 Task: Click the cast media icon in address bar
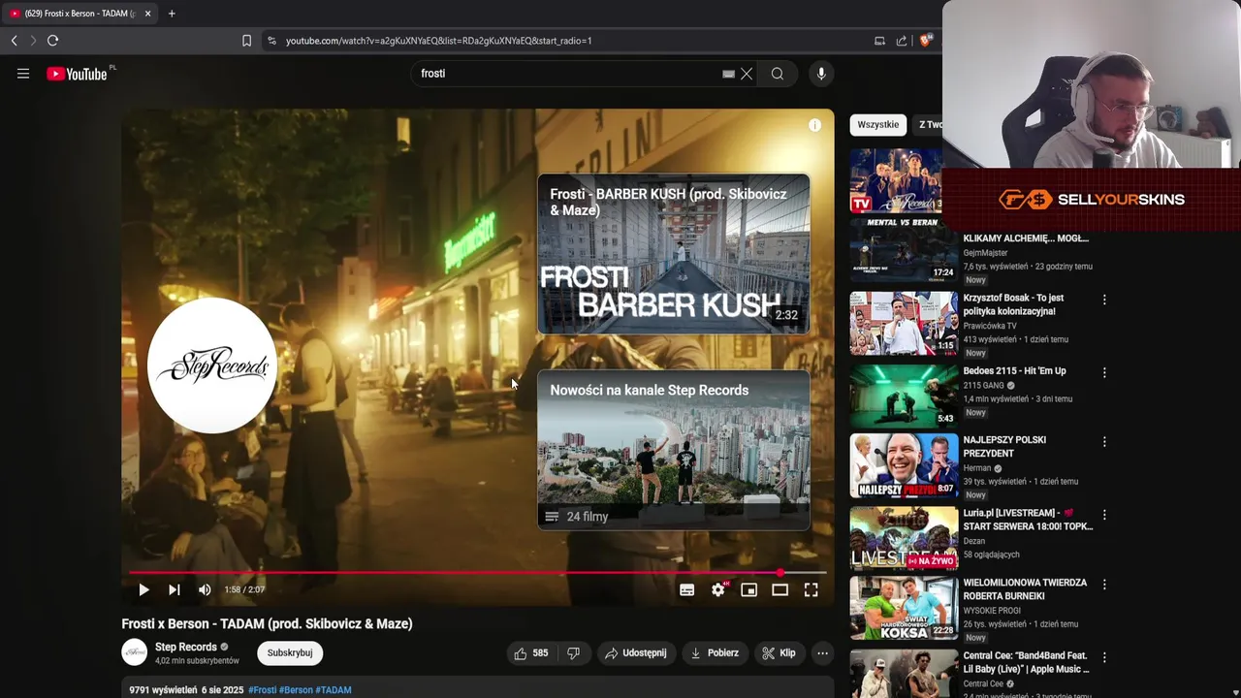click(879, 41)
